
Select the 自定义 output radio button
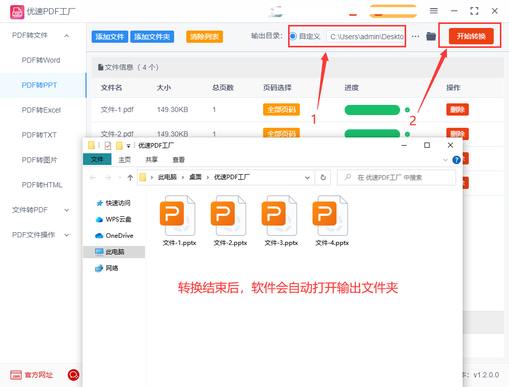[x=293, y=36]
